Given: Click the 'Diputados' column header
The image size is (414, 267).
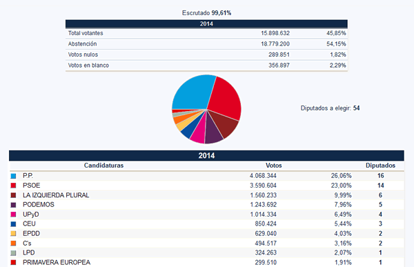Looking at the screenshot, I should (x=380, y=166).
